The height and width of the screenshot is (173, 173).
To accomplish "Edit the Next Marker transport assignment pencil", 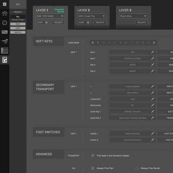I will (153, 93).
